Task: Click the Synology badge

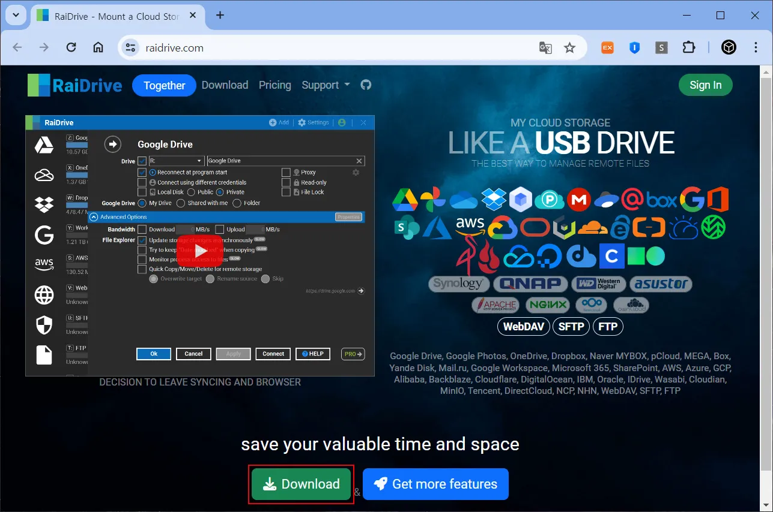Action: 458,284
